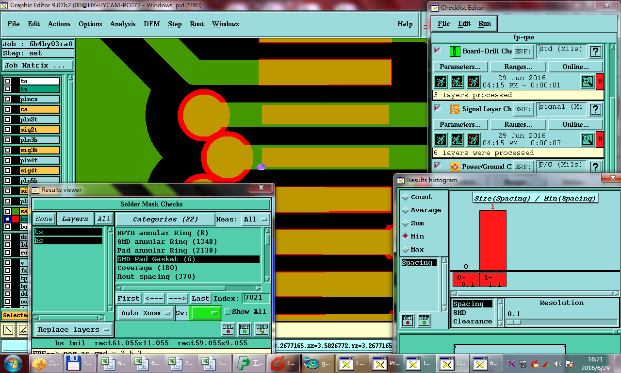Click REF icon in Results viewer
Image resolution: width=621 pixels, height=373 pixels.
245,329
